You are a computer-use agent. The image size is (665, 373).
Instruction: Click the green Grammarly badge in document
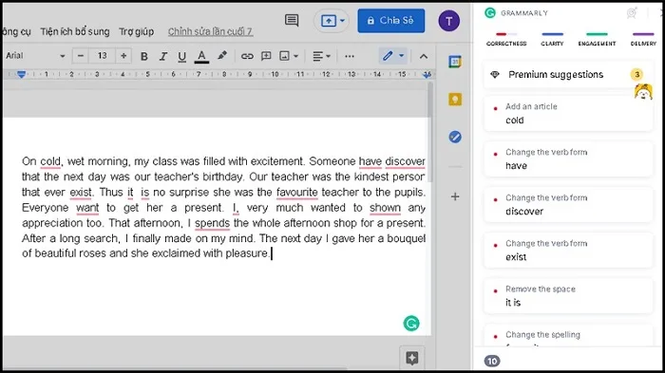click(411, 324)
